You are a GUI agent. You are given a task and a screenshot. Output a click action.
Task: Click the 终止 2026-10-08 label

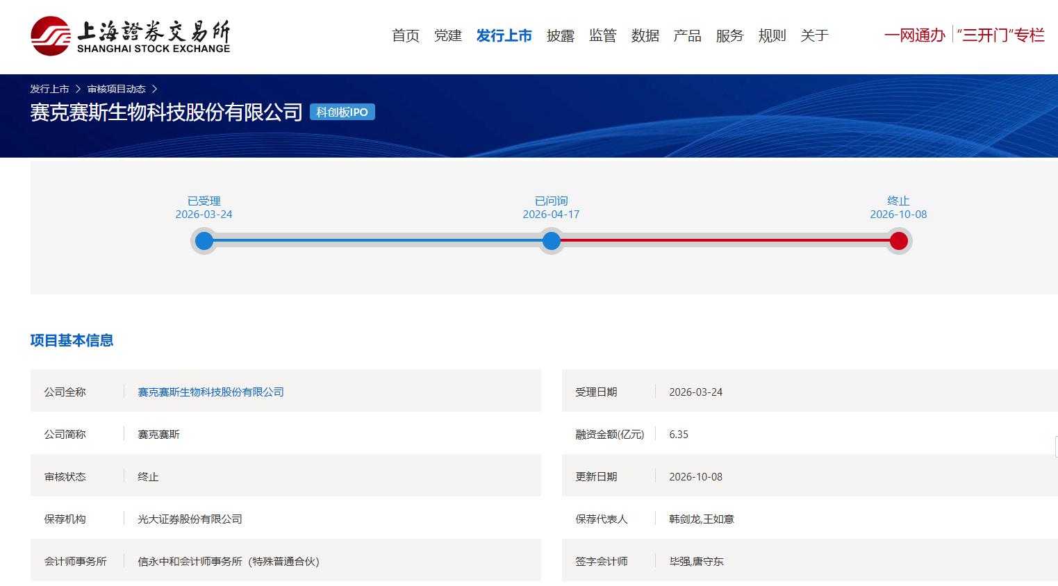point(899,208)
